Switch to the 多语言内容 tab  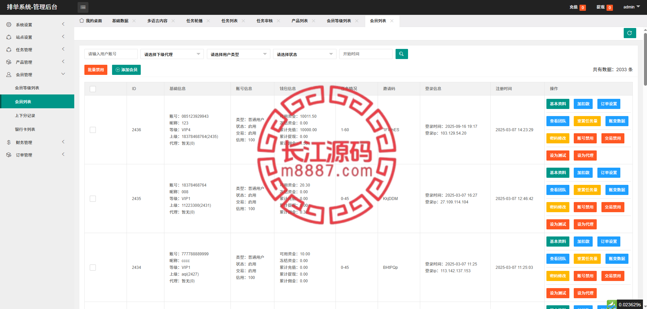click(x=157, y=21)
